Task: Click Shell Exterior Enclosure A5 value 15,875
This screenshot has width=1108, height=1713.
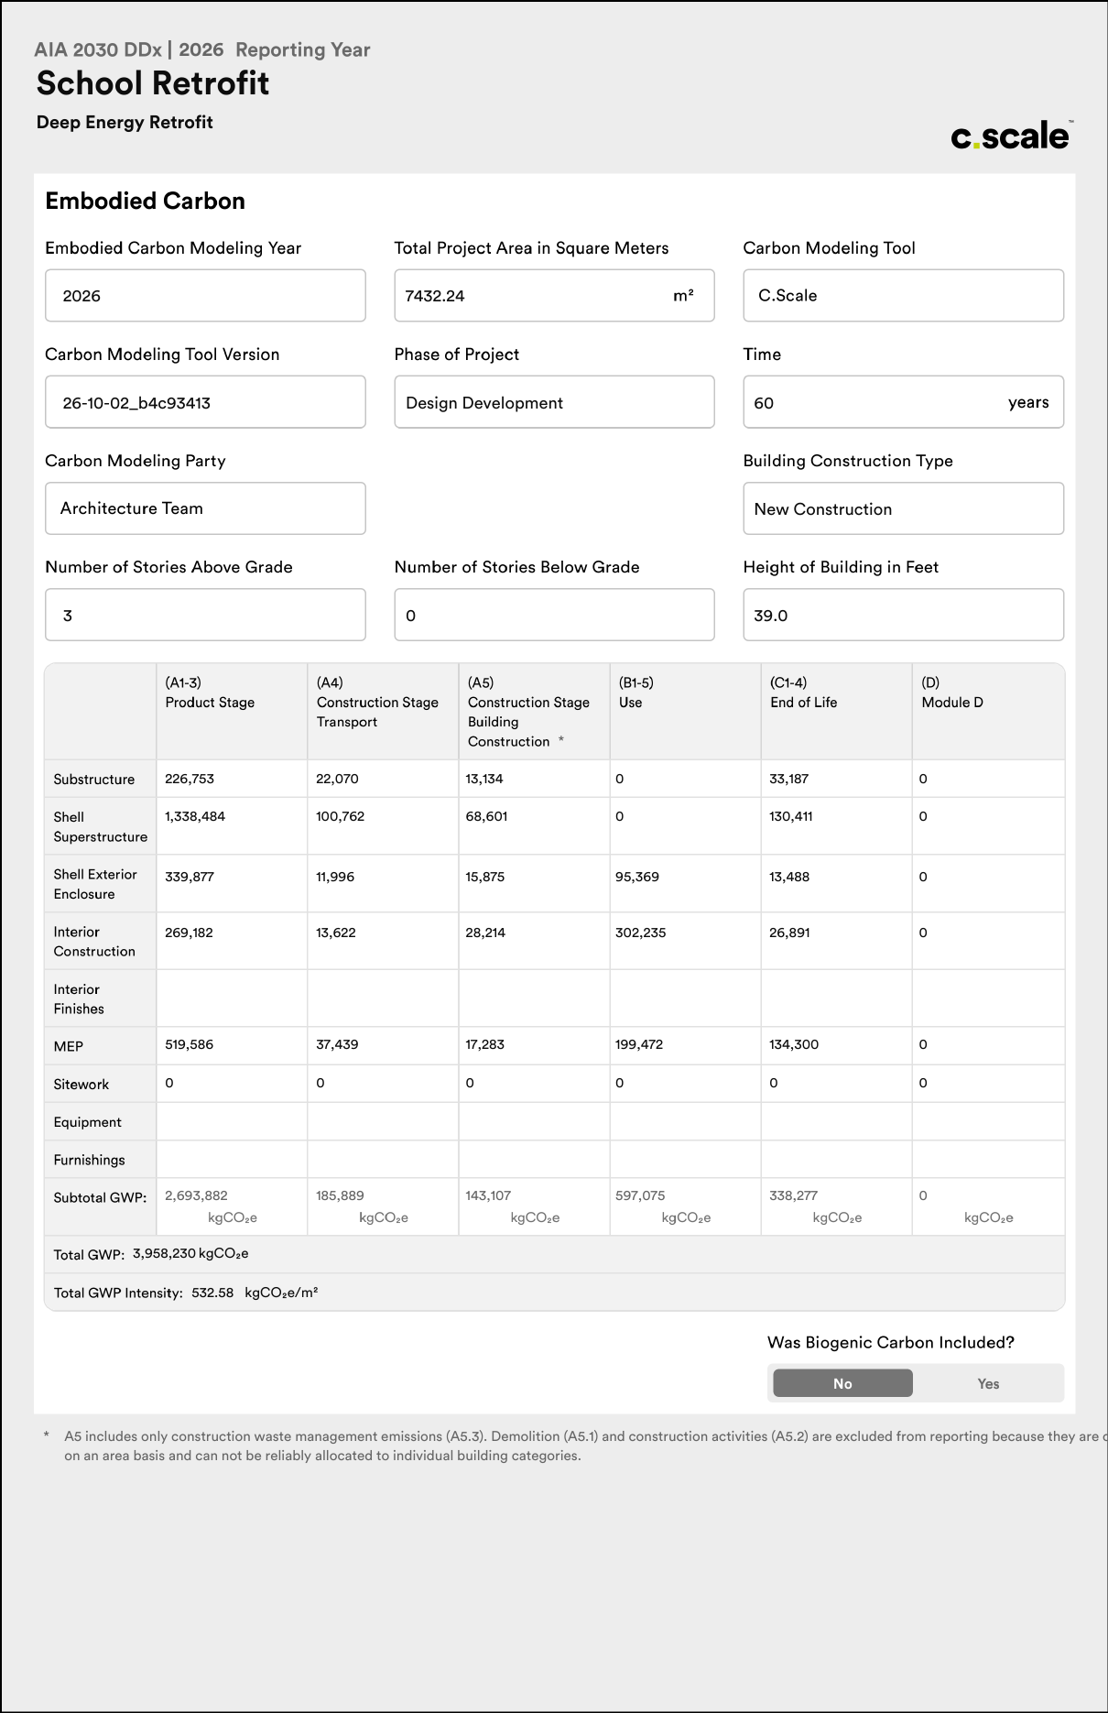Action: coord(485,877)
